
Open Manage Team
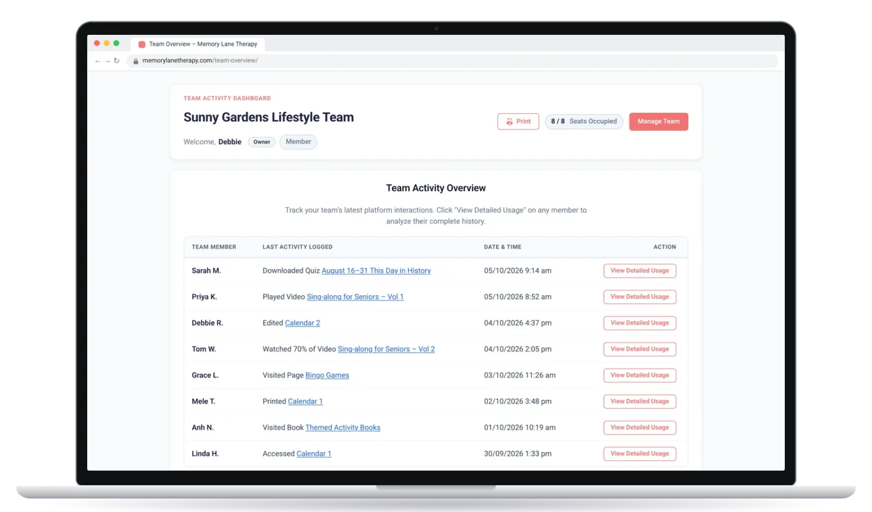658,121
